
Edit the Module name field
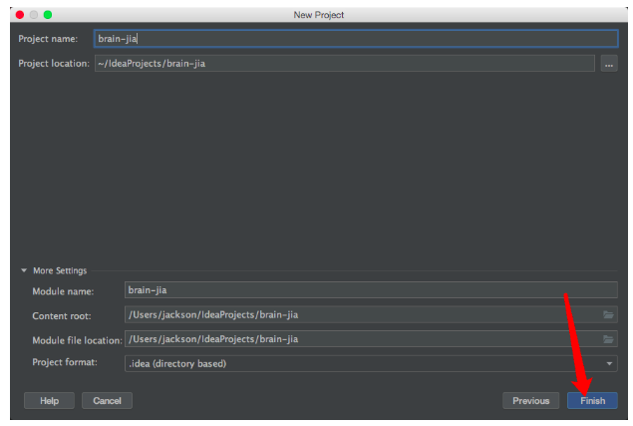371,290
